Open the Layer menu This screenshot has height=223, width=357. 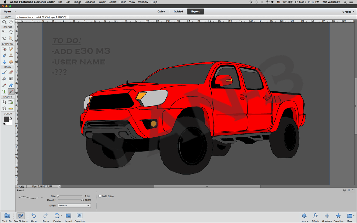pyautogui.click(x=102, y=2)
